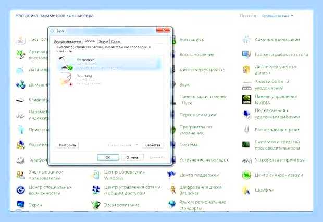The image size is (323, 222).
Task: Switch to Воспроизведение tab in Sound dialog
Action: pos(67,42)
